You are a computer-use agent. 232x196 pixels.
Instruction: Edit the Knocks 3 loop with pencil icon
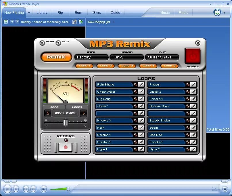141,120
